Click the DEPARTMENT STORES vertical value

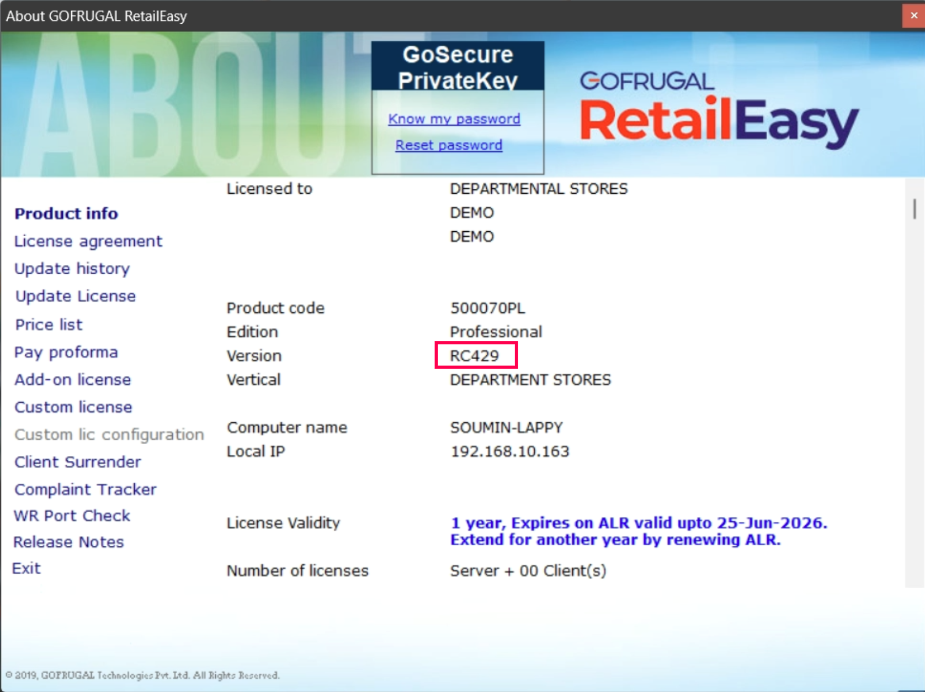(x=530, y=380)
